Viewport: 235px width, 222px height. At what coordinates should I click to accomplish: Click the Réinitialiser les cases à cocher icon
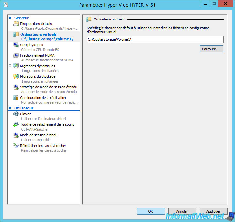(16, 146)
